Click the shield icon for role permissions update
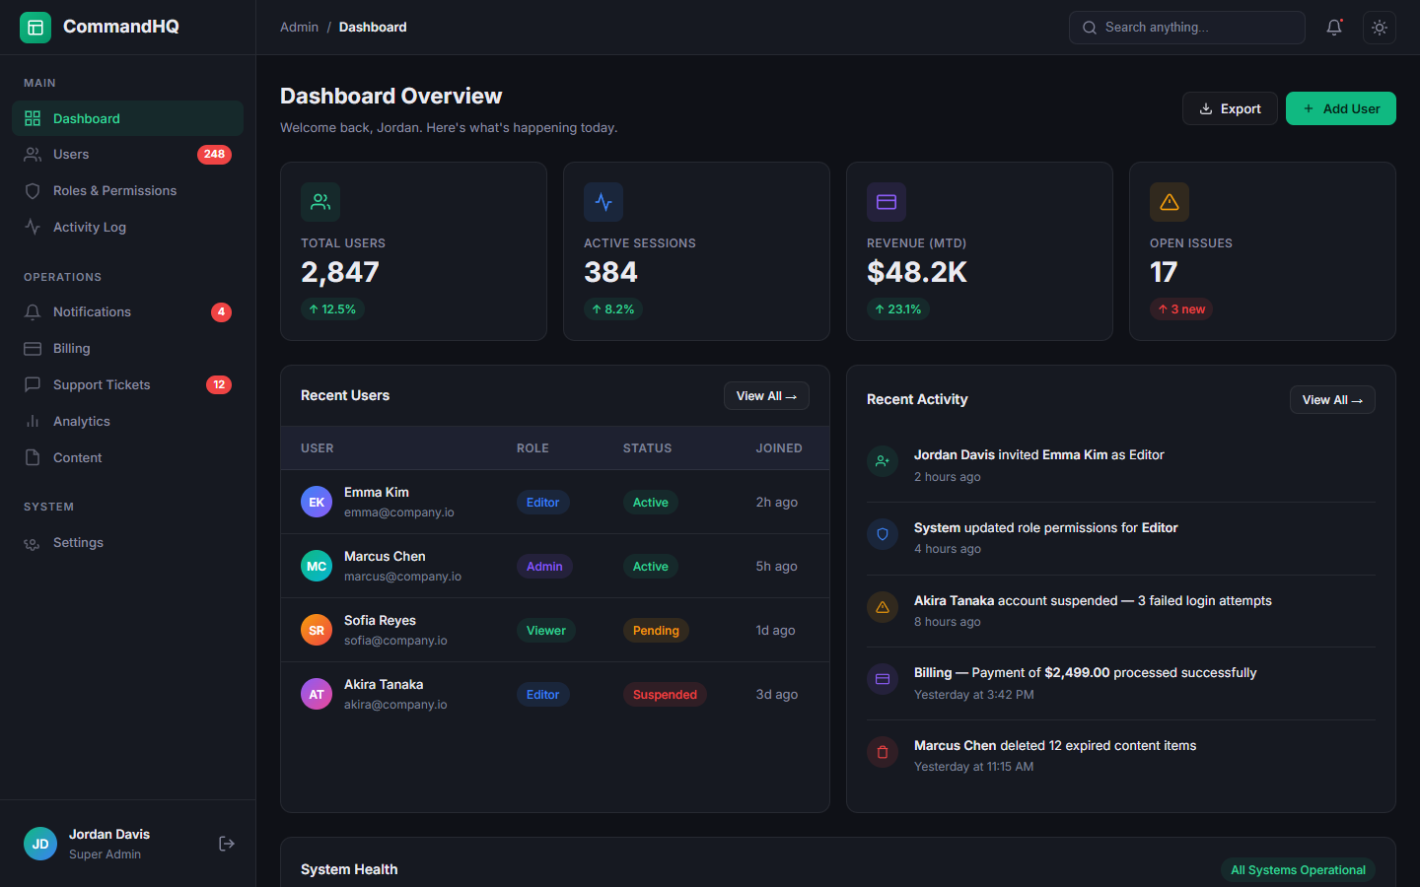 tap(883, 534)
